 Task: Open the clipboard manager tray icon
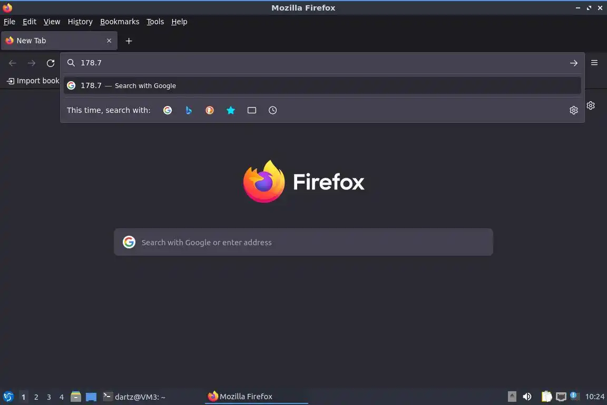(x=546, y=397)
